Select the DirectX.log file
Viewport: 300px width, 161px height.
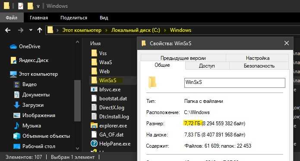pos(111,107)
